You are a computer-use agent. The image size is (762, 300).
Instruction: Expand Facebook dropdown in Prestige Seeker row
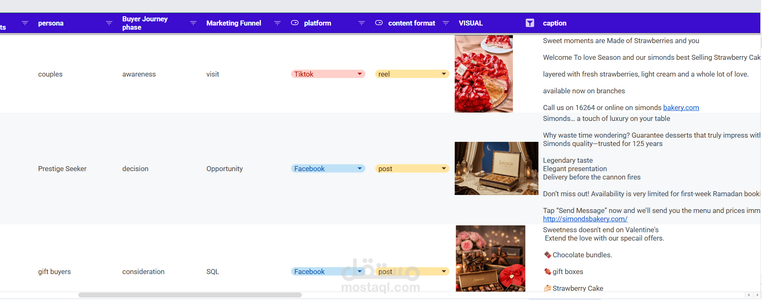(x=360, y=169)
